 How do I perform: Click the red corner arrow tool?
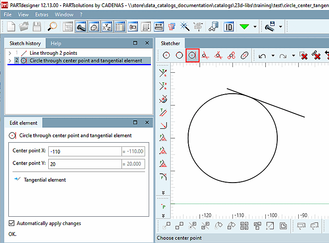[x=163, y=125]
